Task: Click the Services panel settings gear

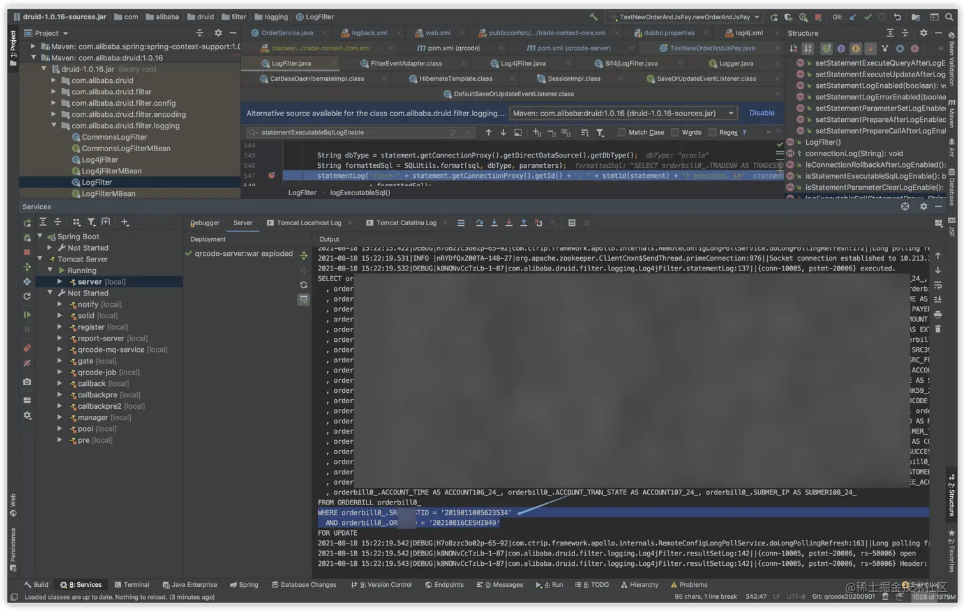Action: [x=923, y=207]
